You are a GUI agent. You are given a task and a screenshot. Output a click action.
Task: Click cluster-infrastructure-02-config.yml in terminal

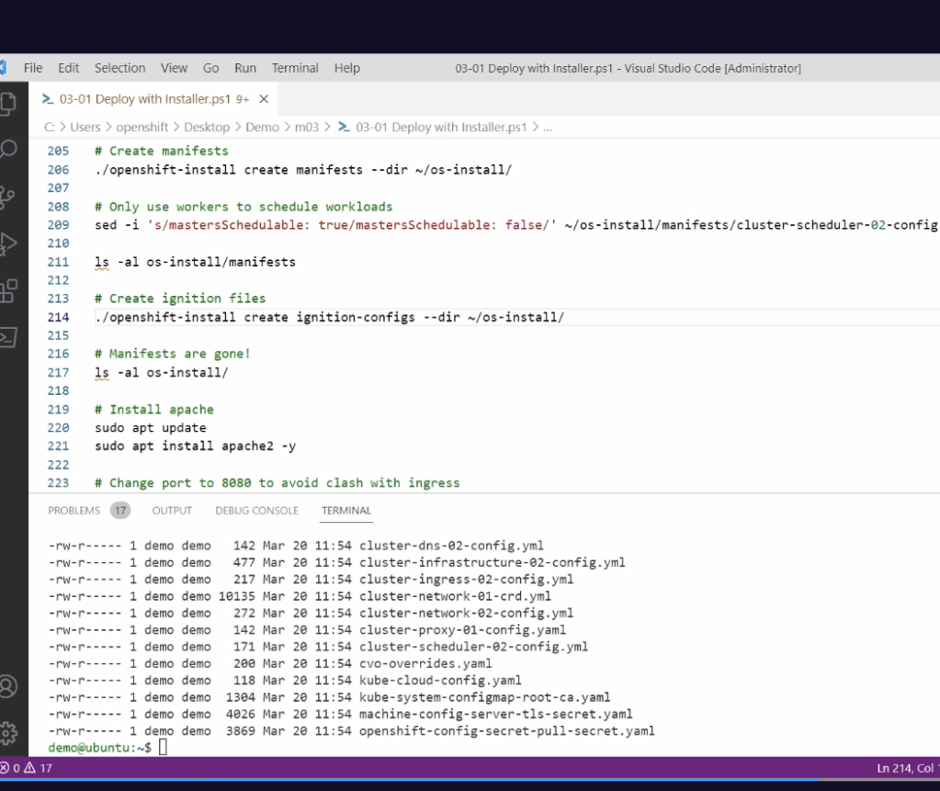pos(493,562)
